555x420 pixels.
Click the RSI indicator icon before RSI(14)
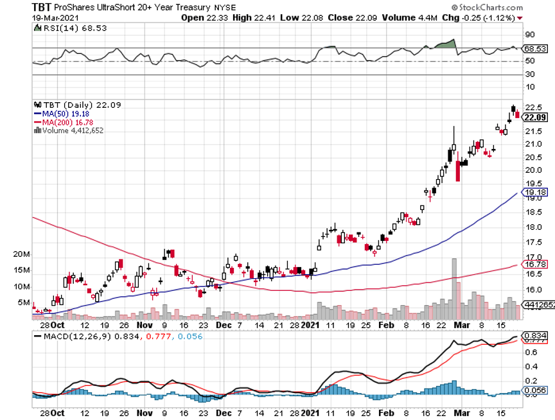click(x=37, y=28)
